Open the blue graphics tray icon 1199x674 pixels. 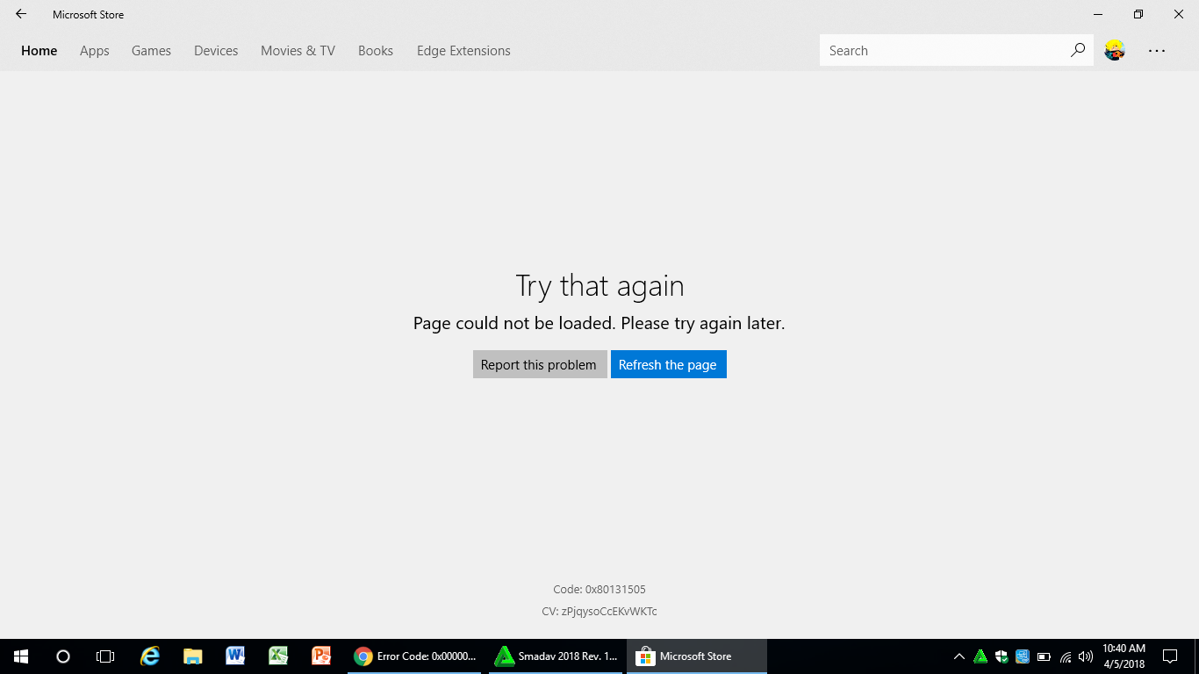1023,656
